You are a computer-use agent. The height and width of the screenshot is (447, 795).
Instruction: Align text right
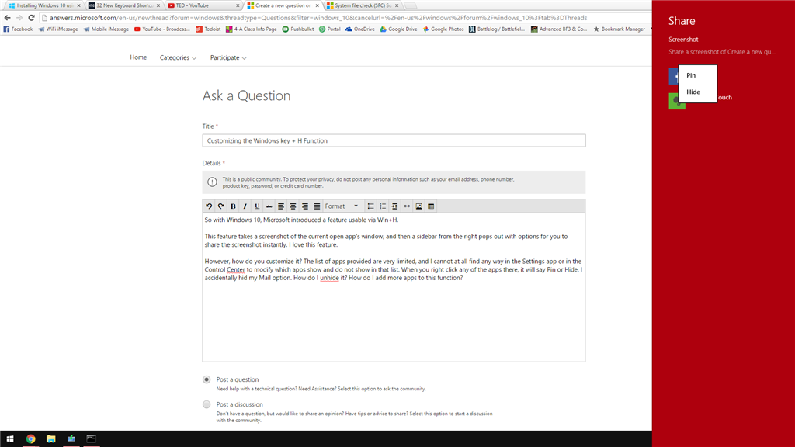(x=304, y=206)
